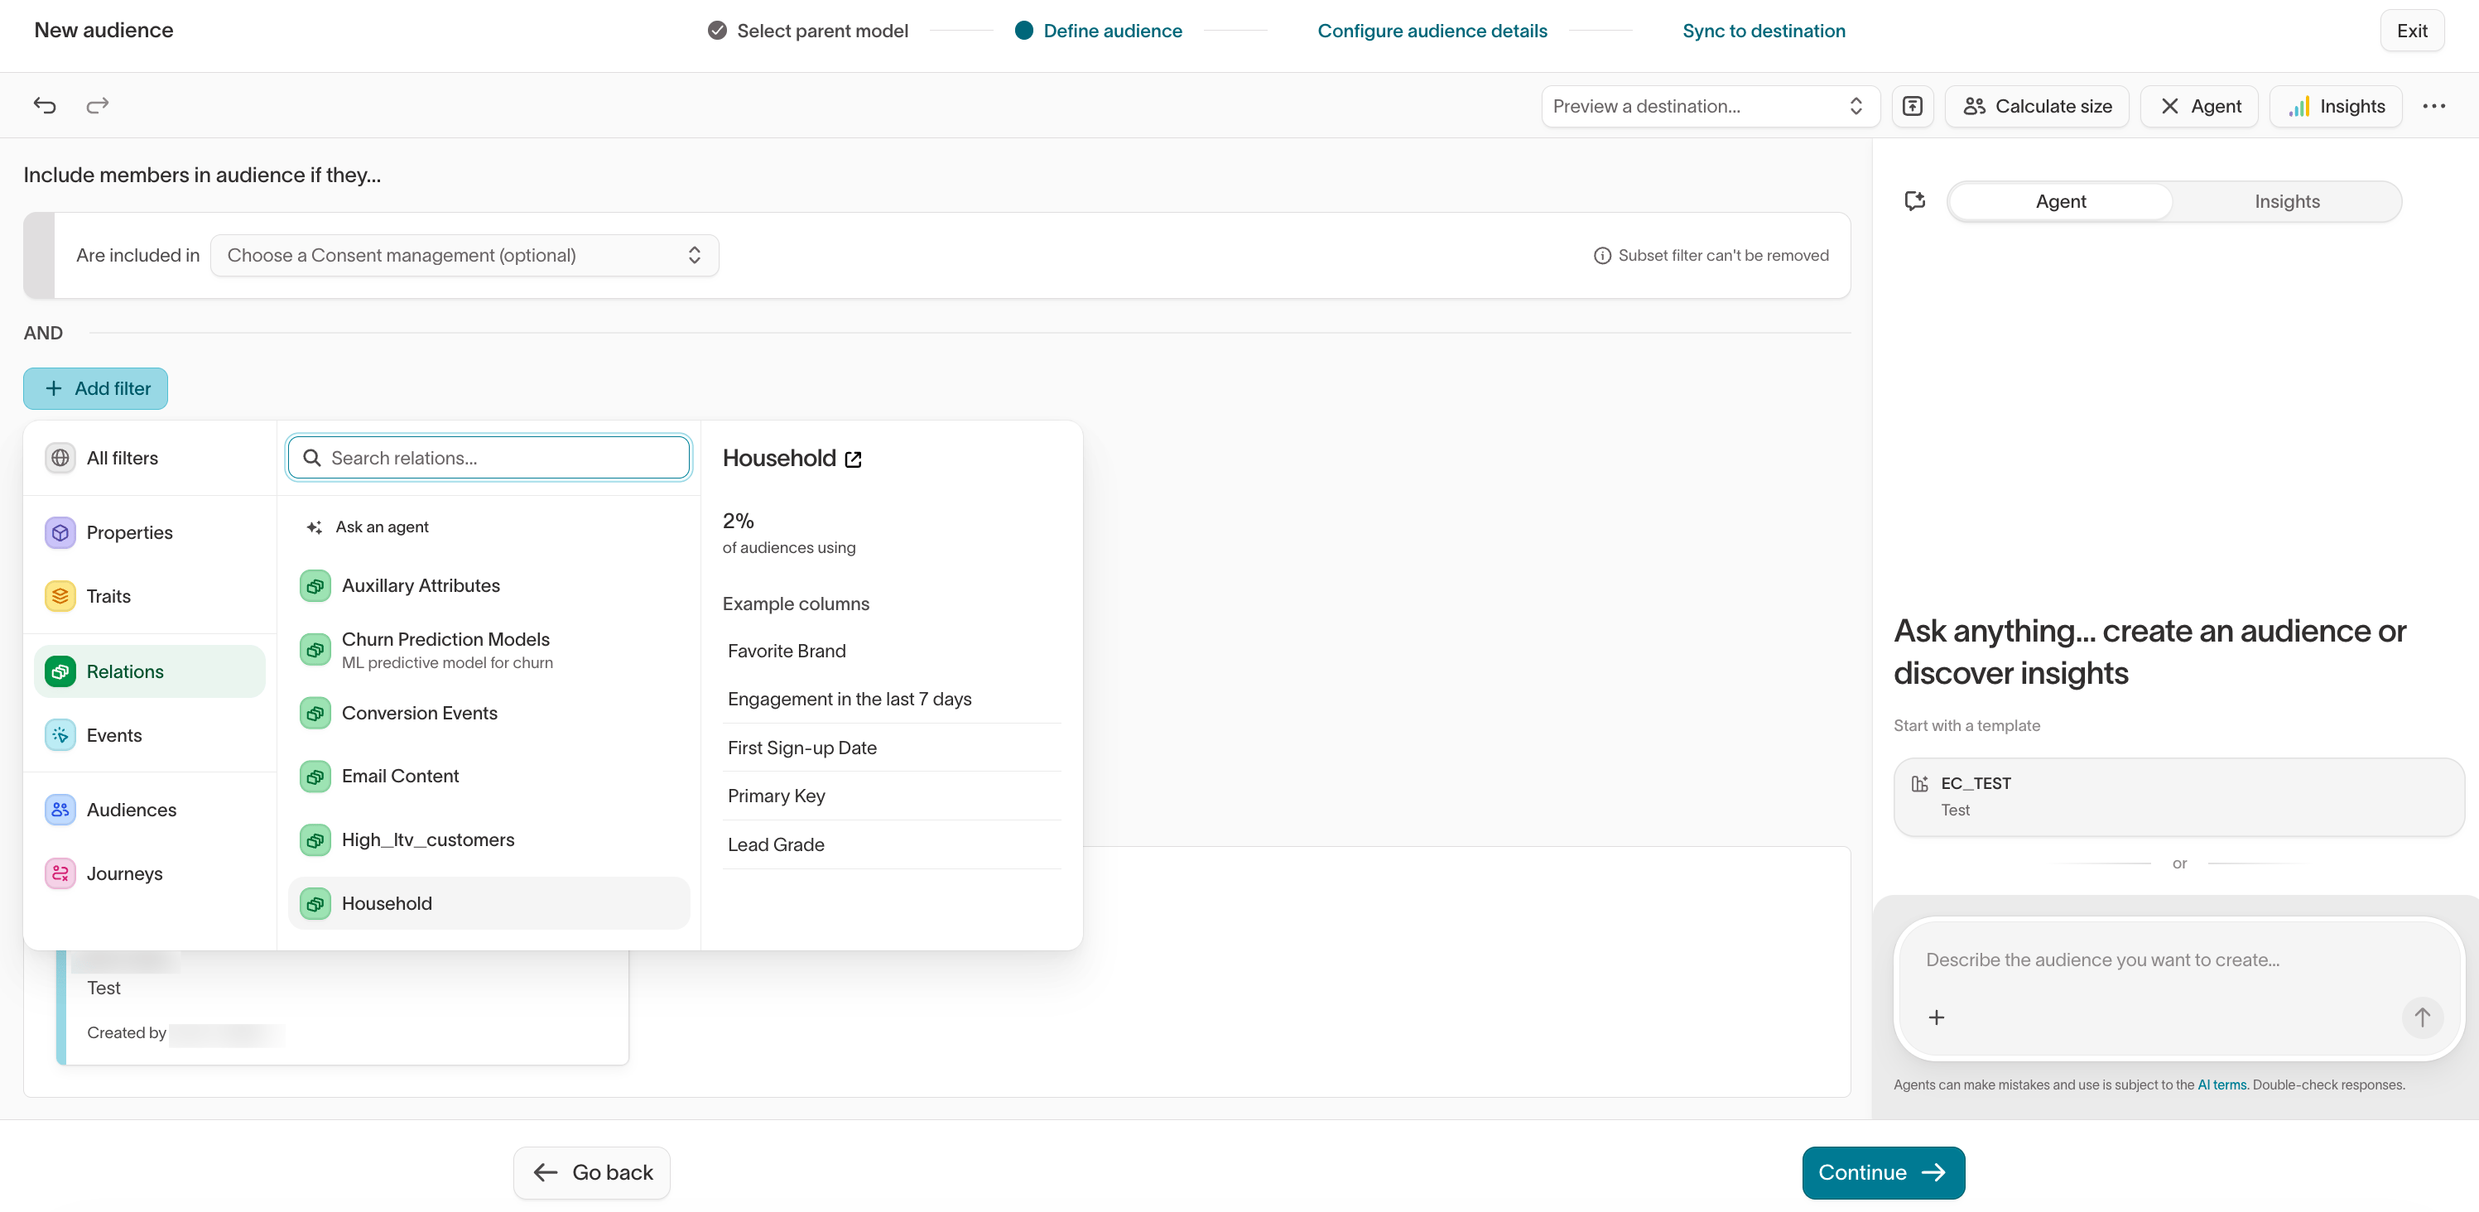Click Calculate size button
Screen dimensions: 2479x1212
2036,106
